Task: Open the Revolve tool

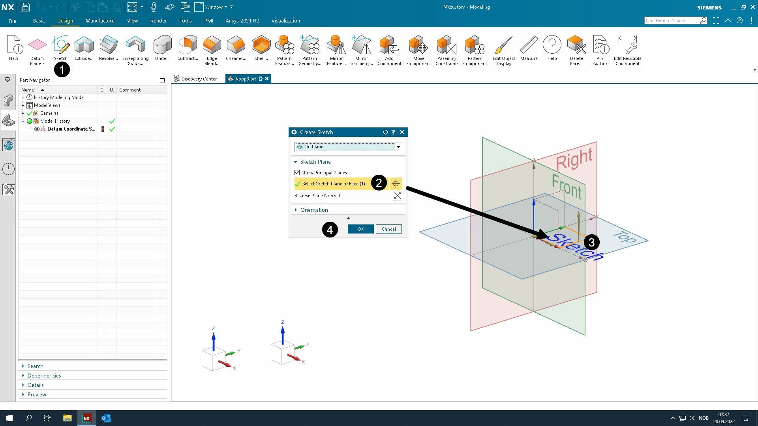Action: 108,45
